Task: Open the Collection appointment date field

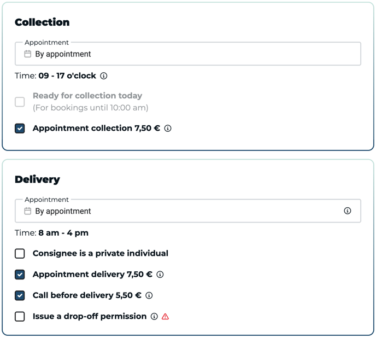Action: 188,54
